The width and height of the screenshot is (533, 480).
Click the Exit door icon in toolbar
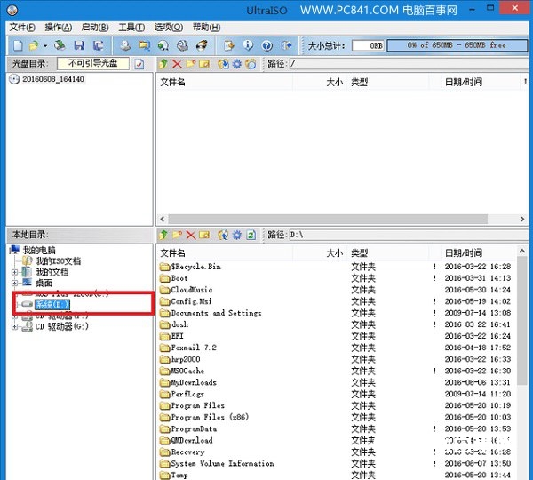pyautogui.click(x=287, y=45)
